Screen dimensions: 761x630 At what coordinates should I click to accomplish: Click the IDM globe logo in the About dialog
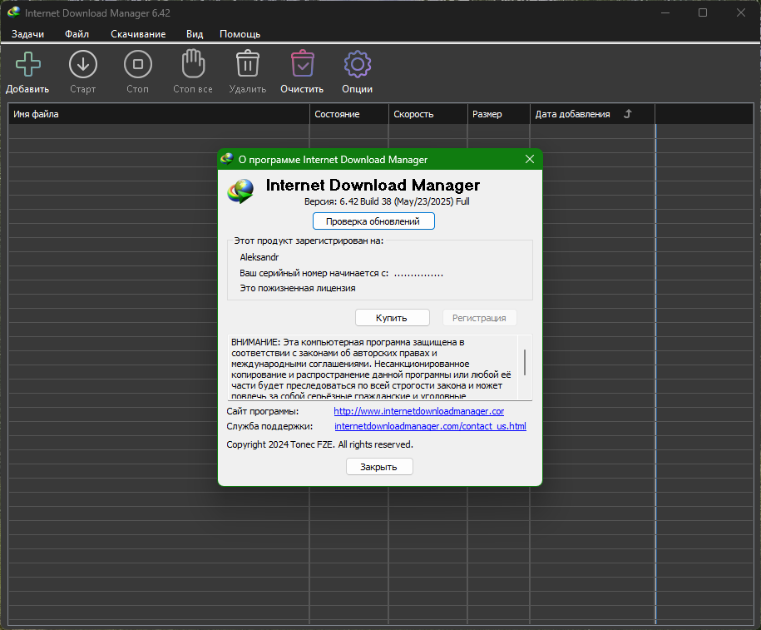[x=240, y=191]
